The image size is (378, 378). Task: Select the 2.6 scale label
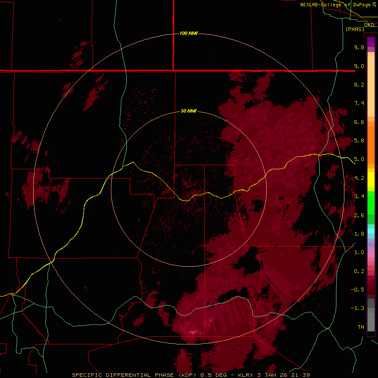click(359, 215)
